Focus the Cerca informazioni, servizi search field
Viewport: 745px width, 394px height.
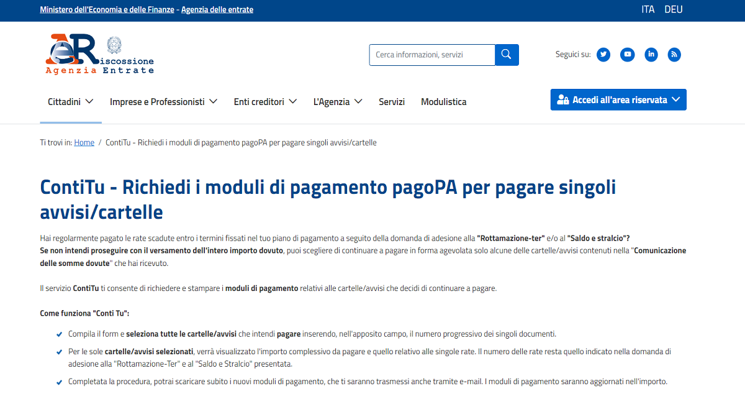point(432,55)
